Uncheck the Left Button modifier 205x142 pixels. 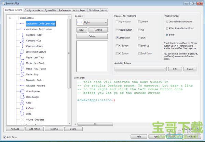pos(117,38)
